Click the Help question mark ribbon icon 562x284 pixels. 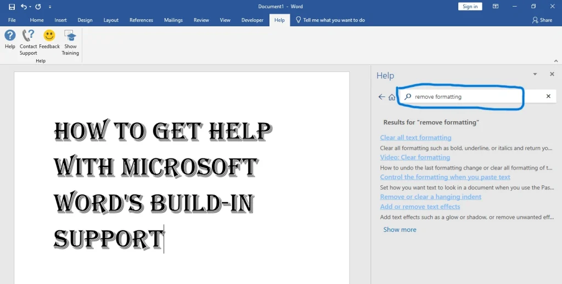point(10,39)
